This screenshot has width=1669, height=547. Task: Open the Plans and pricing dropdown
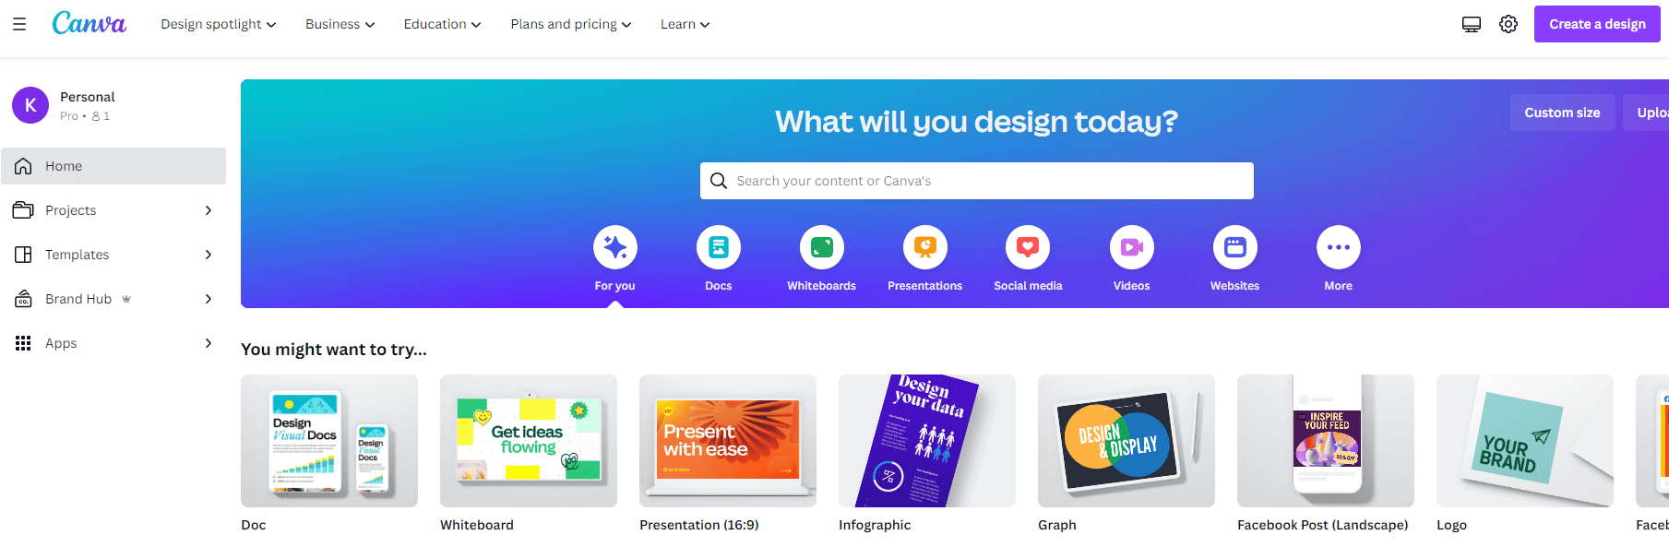tap(571, 24)
